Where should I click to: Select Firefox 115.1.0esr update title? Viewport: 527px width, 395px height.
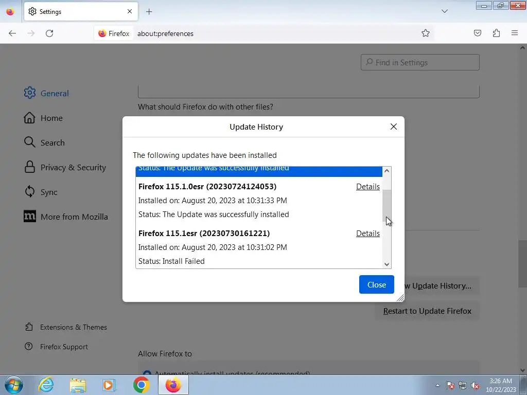click(207, 186)
